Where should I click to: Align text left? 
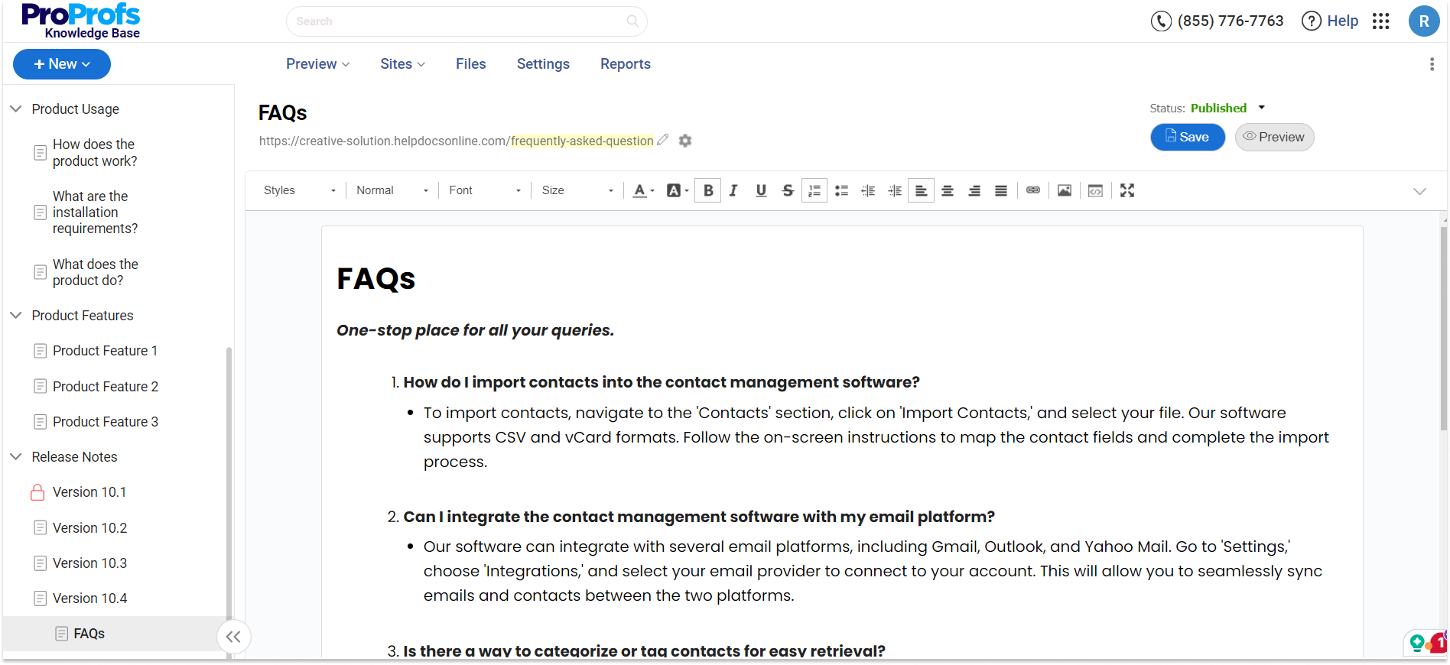(x=921, y=190)
